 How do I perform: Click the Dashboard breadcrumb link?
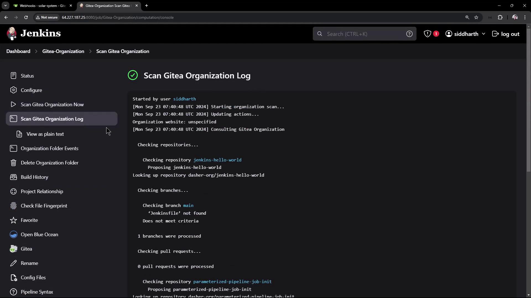coord(18,51)
